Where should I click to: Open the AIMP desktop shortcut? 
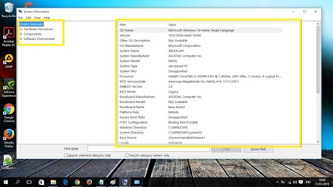[x=8, y=61]
